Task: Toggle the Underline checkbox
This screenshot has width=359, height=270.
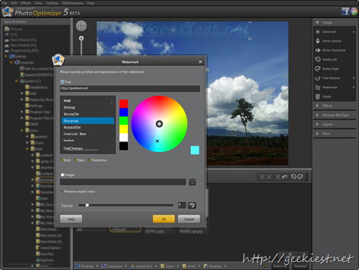Action: click(x=90, y=160)
